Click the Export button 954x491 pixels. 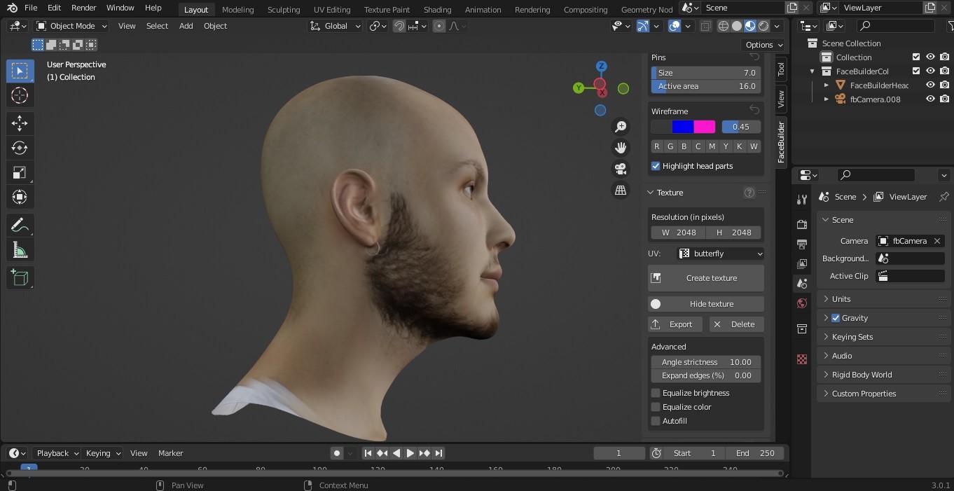coord(675,324)
